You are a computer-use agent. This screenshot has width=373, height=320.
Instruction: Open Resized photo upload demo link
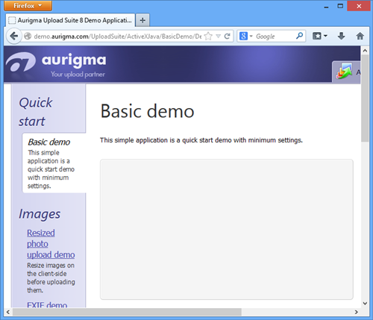(51, 244)
